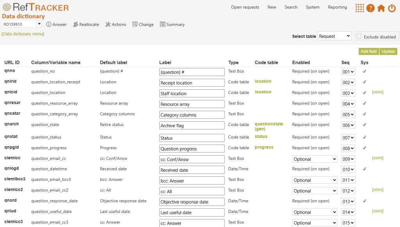Open the System menu
This screenshot has width=400, height=227.
tap(312, 7)
